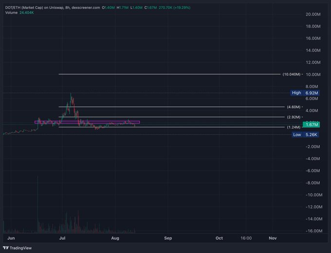Click the current price 1.67M label
This screenshot has width=331, height=253.
click(312, 125)
